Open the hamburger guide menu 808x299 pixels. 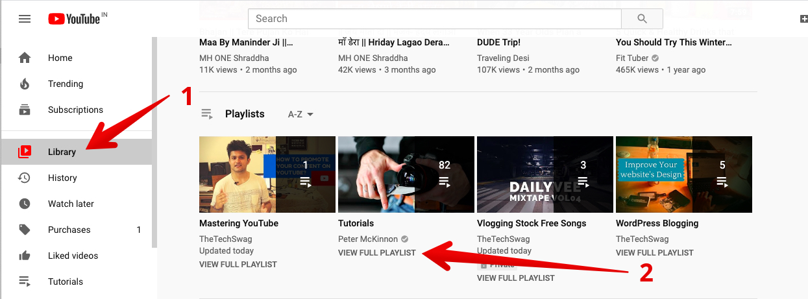pos(25,19)
